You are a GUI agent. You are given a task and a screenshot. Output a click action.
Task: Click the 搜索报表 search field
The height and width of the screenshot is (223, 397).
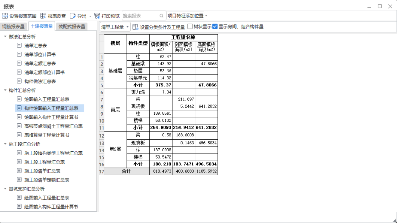[143, 16]
